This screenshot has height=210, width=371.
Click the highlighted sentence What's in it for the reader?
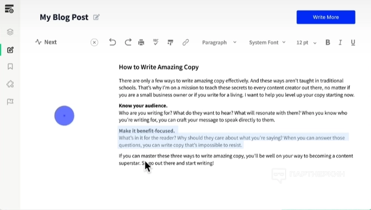click(x=147, y=138)
